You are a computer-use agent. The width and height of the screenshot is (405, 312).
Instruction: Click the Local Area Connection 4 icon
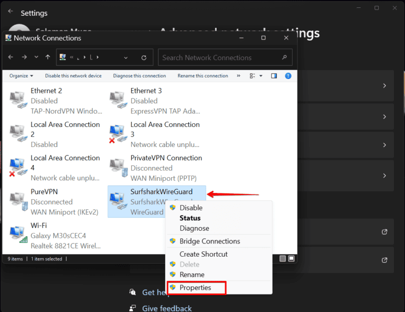(x=17, y=168)
